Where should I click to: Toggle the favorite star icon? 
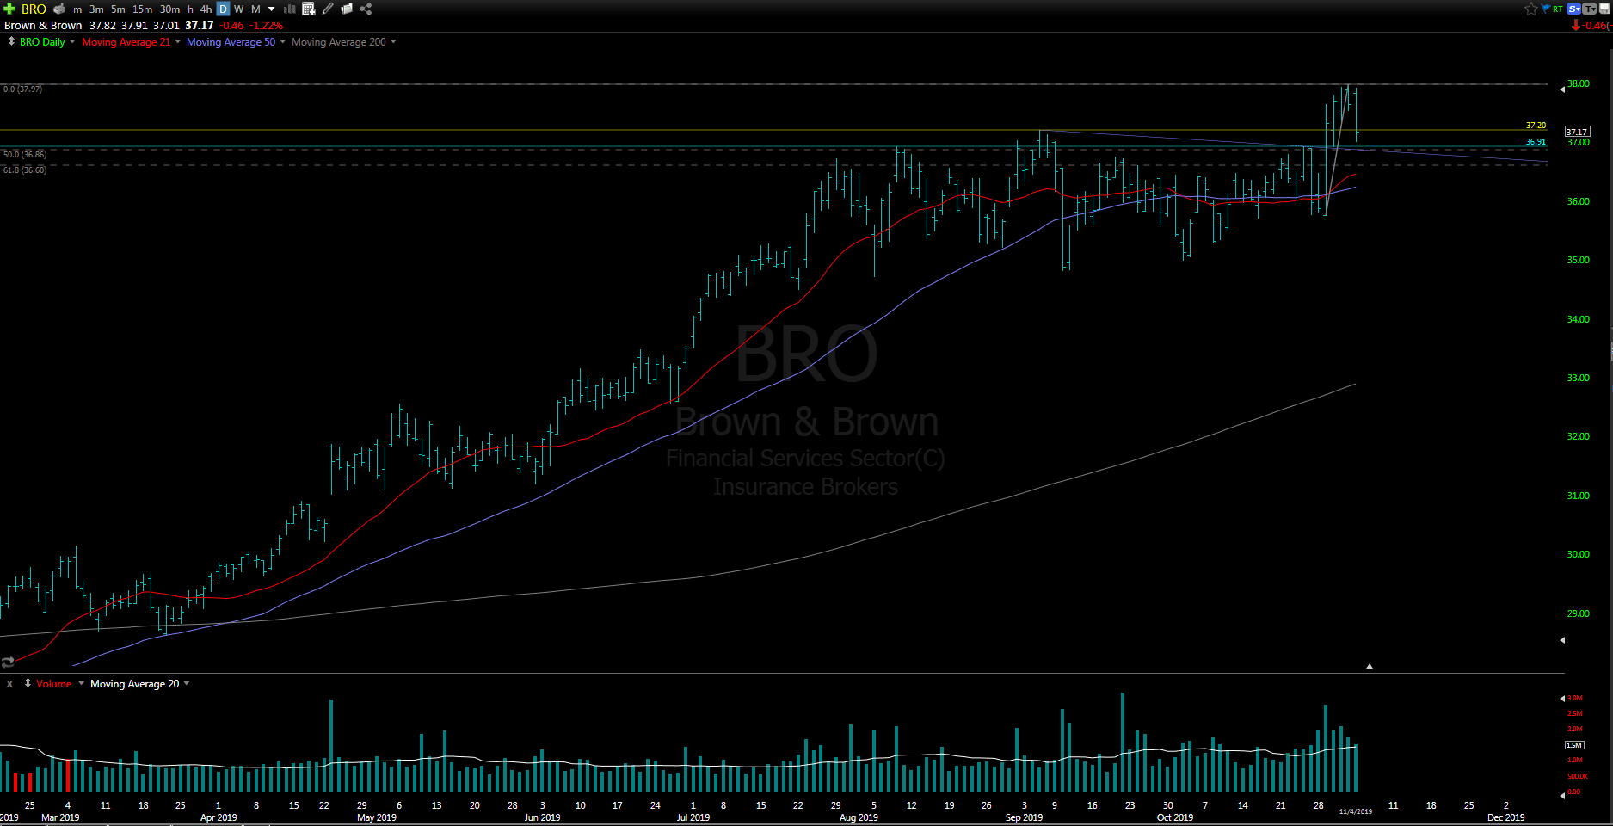(x=1531, y=9)
